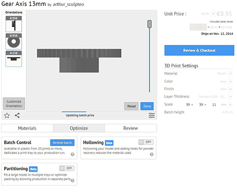Image resolution: width=237 pixels, height=194 pixels.
Task: Open author arthur_sculpteo profile link
Action: point(69,5)
